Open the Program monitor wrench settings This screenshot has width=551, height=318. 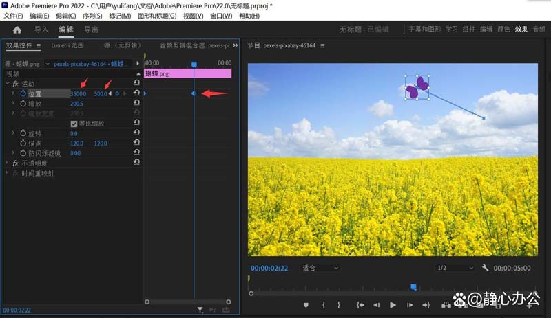pyautogui.click(x=485, y=268)
